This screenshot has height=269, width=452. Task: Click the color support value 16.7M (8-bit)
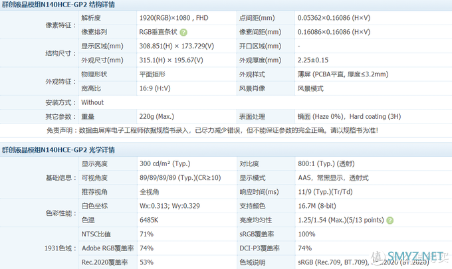pyautogui.click(x=317, y=206)
